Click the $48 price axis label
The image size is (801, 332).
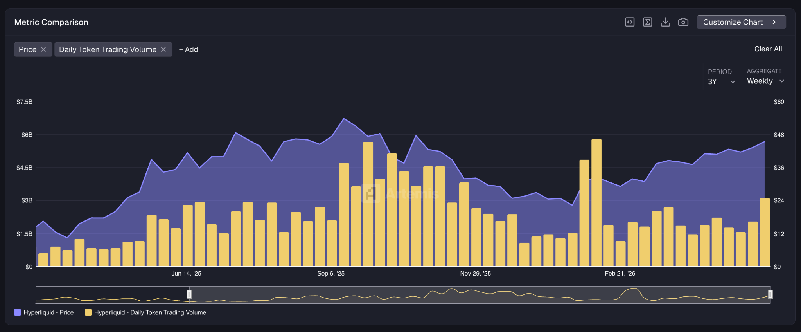779,135
